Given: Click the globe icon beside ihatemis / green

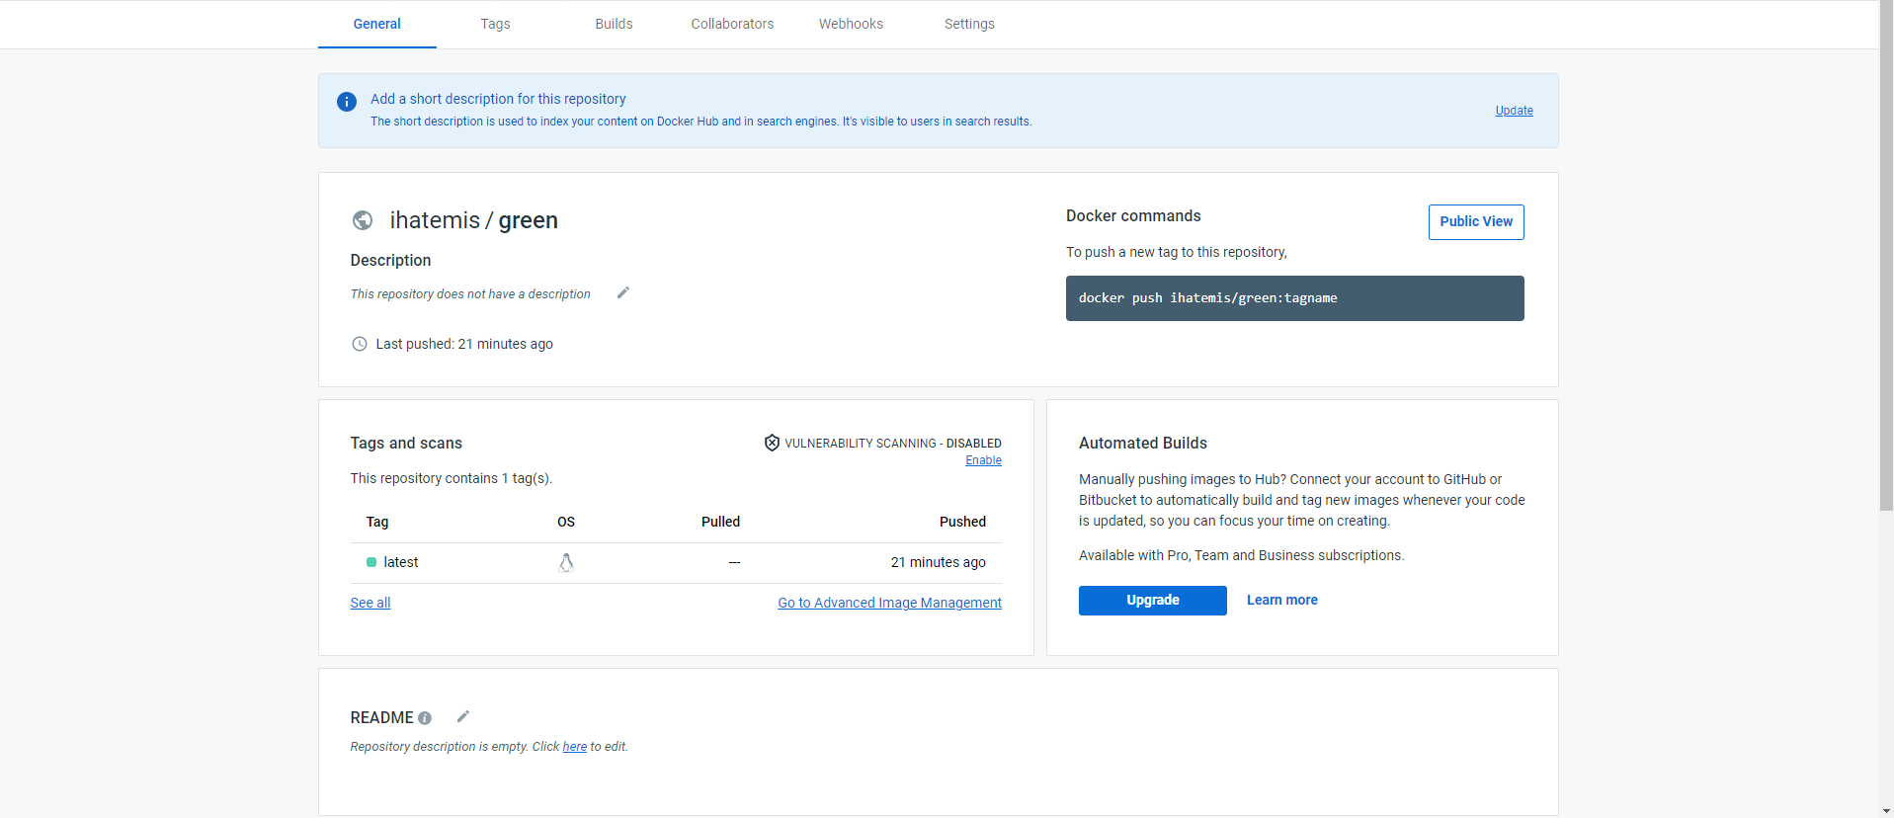Looking at the screenshot, I should [363, 220].
